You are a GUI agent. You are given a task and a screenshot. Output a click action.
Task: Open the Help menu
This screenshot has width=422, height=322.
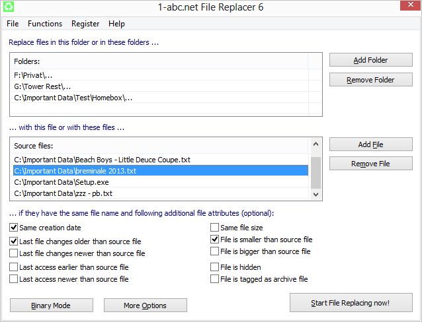coord(116,24)
